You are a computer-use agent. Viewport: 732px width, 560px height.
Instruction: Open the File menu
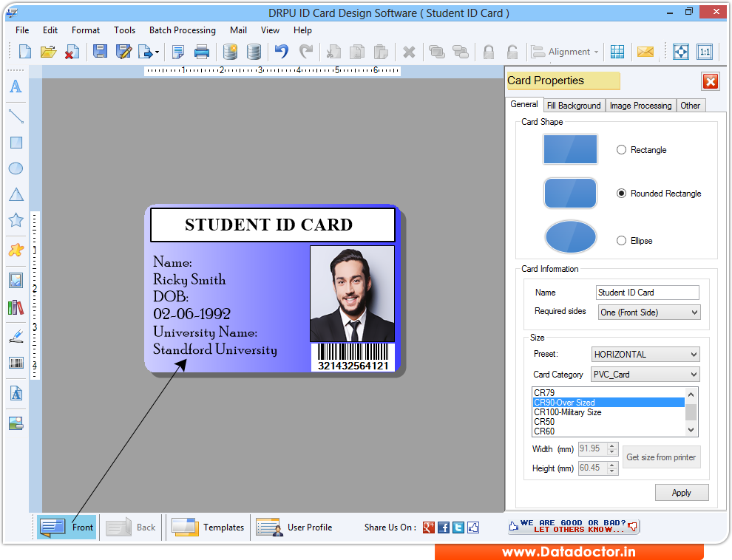point(22,30)
